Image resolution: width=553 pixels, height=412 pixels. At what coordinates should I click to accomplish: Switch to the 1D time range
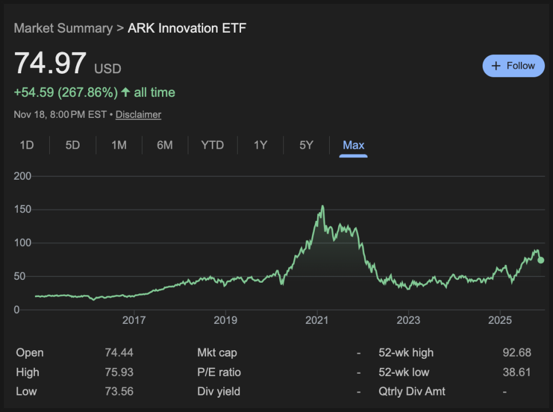tap(27, 145)
